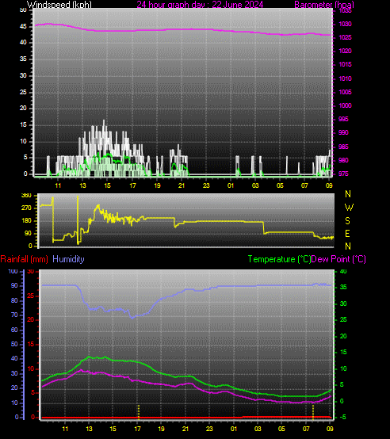
Task: Click green temperature scale value 40
Action: pos(343,271)
